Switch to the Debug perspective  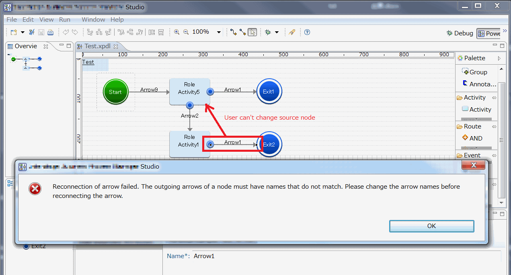(460, 33)
